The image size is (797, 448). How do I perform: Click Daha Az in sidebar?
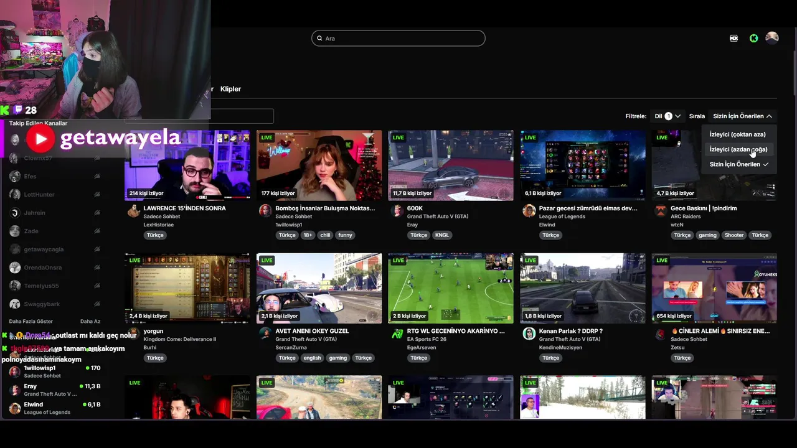click(x=90, y=322)
